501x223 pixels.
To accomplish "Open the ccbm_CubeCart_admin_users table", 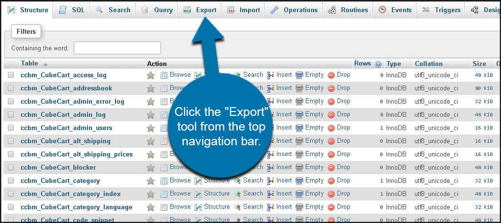I will [x=67, y=128].
